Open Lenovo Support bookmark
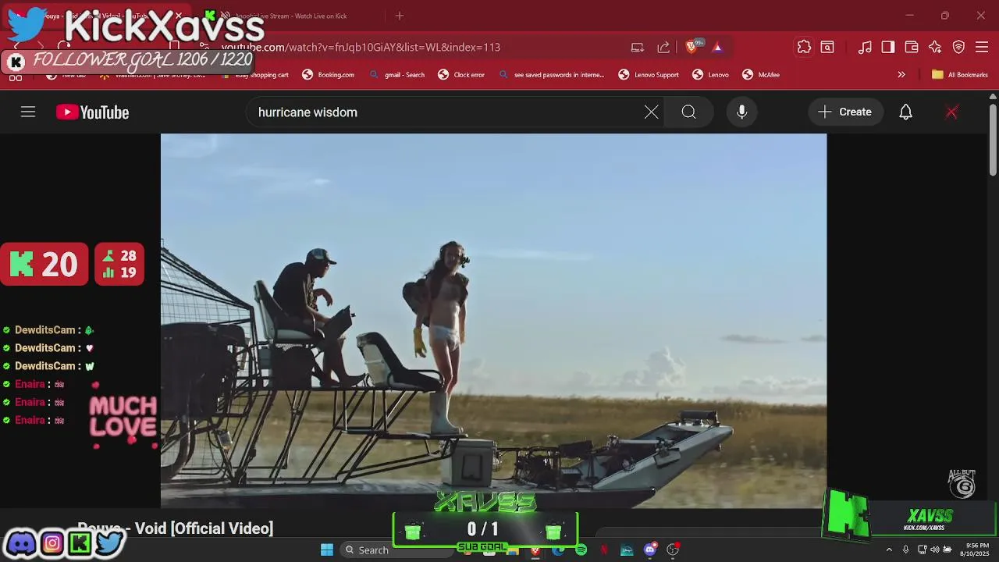Screen dimensions: 999x562 point(649,75)
